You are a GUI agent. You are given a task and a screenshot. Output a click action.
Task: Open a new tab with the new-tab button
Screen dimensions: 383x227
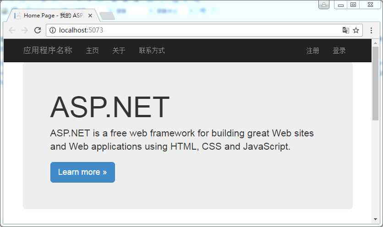click(x=107, y=16)
